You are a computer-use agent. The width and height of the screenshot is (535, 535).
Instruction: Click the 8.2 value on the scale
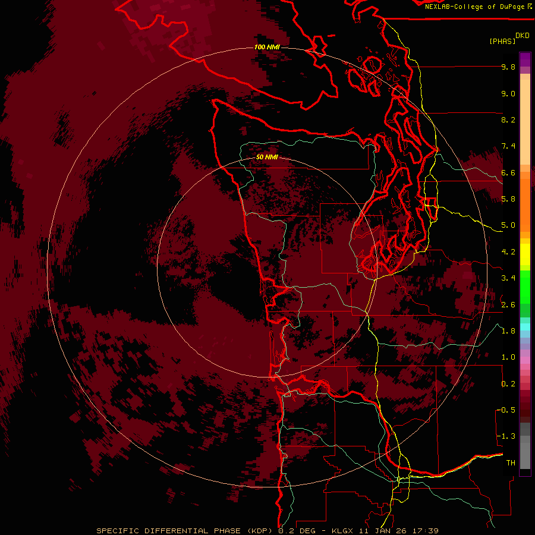(x=508, y=120)
